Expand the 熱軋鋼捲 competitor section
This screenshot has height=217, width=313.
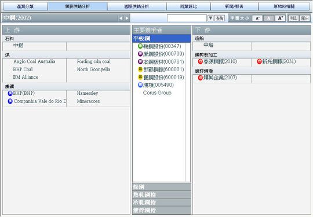[162, 194]
